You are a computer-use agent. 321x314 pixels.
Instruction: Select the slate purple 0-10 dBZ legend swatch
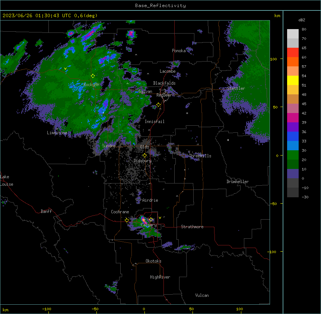click(x=293, y=174)
